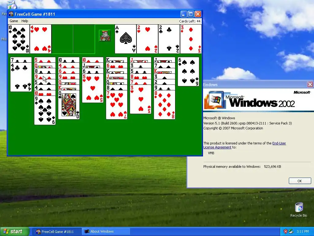Click the Safely Remove Hardware tray icon
314x236 pixels.
tap(291, 232)
